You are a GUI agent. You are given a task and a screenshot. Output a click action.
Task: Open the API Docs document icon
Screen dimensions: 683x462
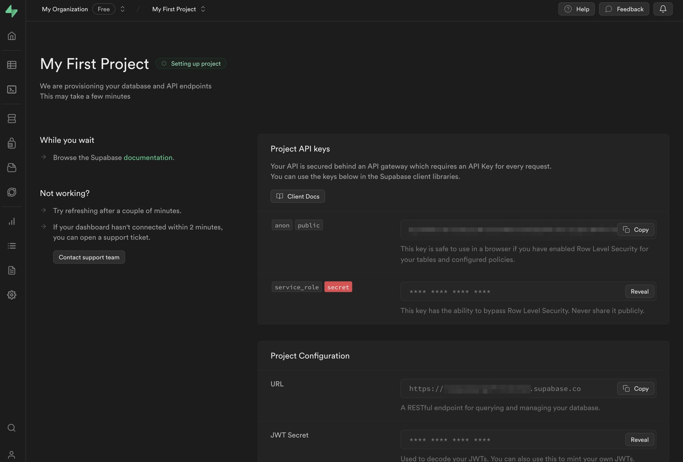(x=11, y=270)
